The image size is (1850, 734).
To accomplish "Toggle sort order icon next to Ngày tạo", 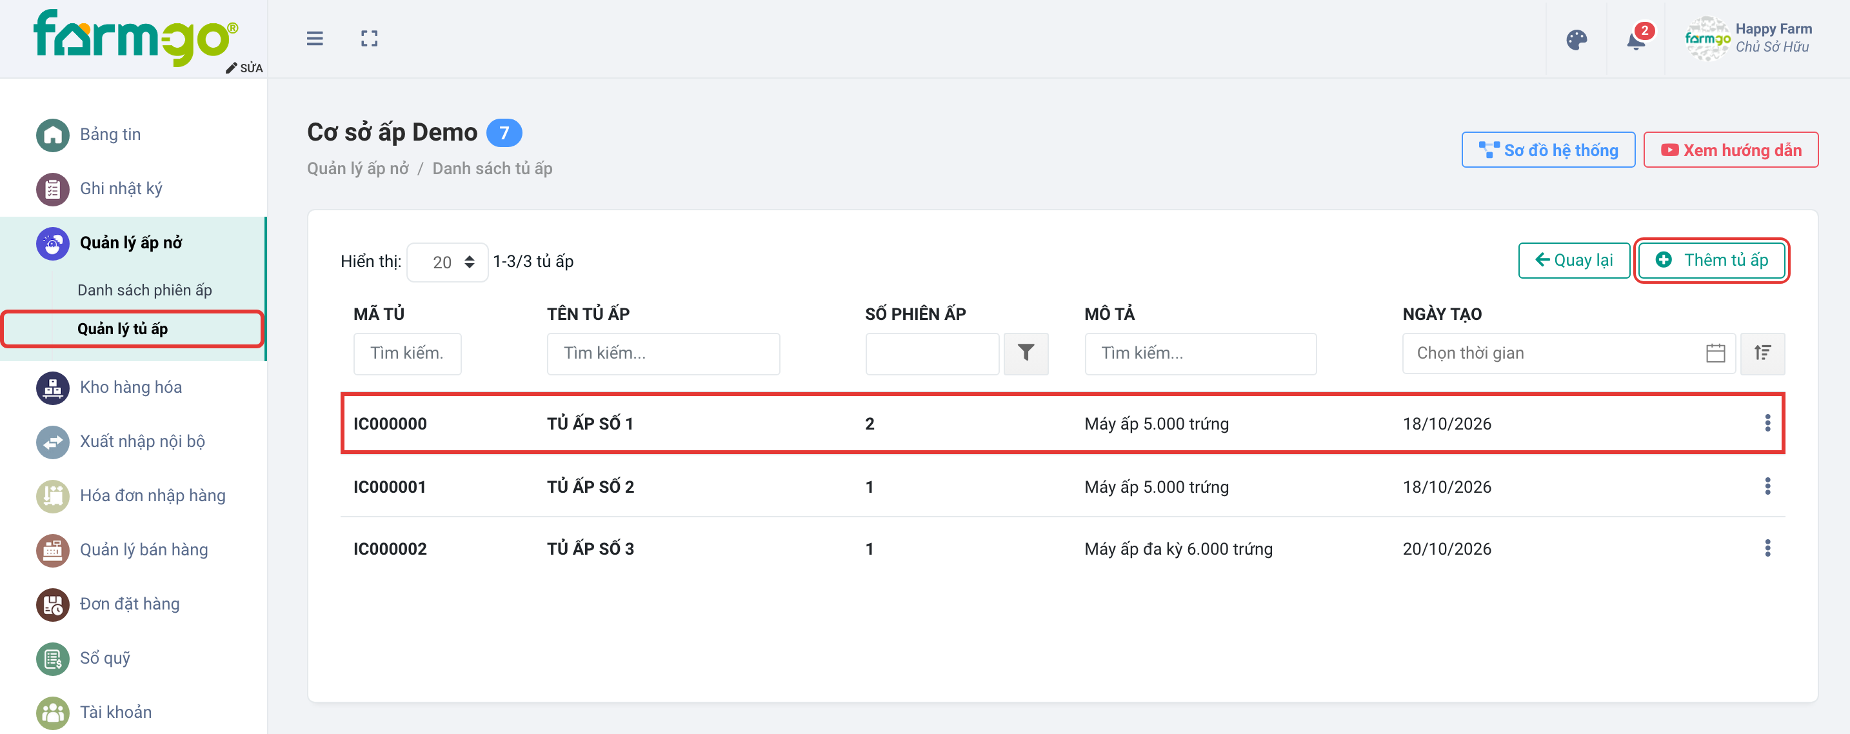I will pos(1762,353).
